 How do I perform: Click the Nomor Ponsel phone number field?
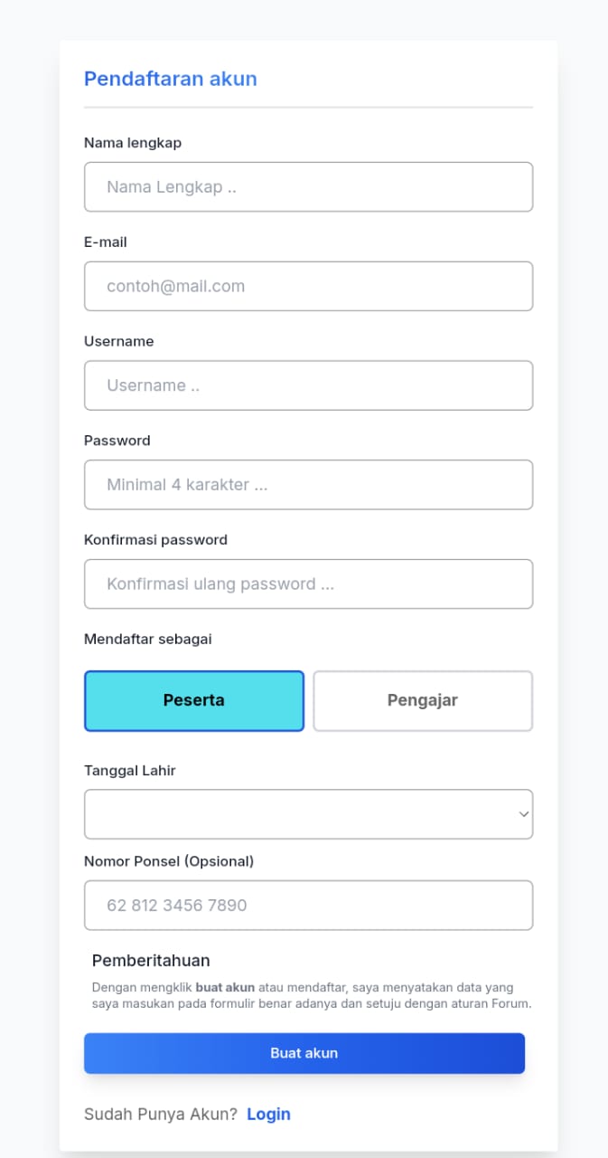[308, 905]
